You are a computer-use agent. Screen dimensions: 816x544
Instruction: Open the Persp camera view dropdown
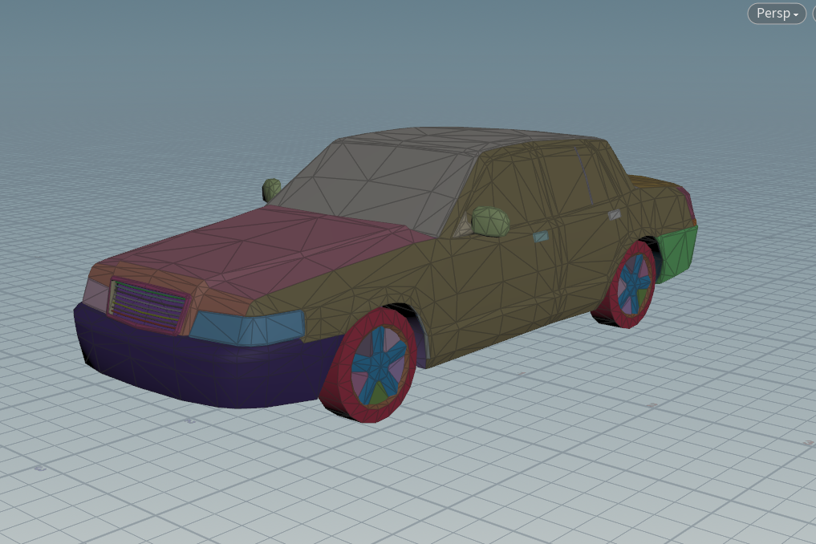point(776,14)
